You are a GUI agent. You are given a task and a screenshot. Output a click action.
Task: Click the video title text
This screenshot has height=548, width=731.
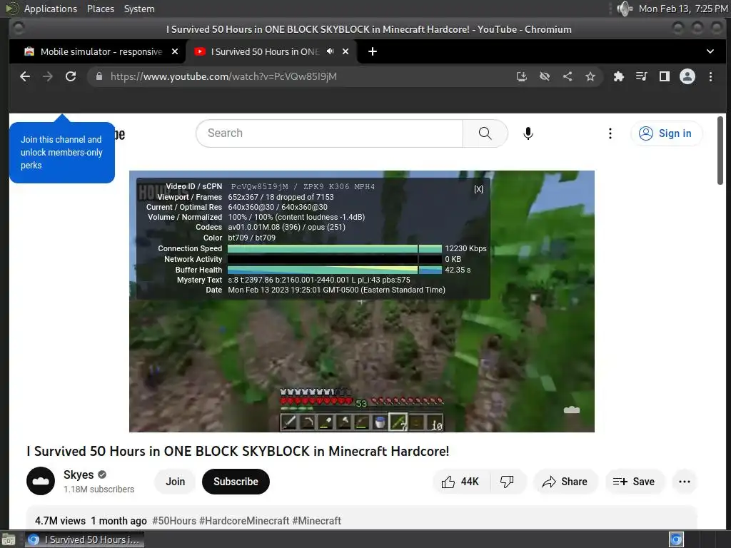click(238, 451)
